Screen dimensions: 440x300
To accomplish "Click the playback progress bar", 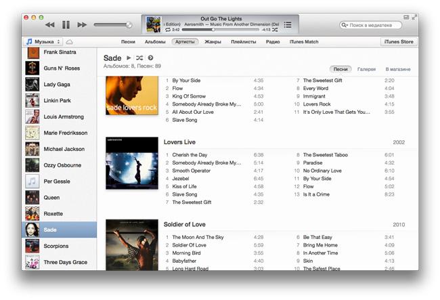I will [x=220, y=30].
